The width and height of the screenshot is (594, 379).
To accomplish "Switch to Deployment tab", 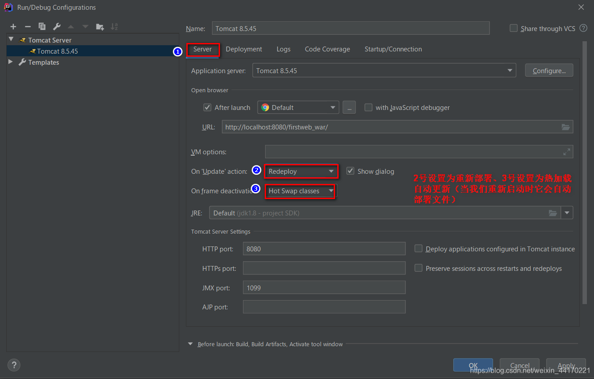I will tap(244, 49).
